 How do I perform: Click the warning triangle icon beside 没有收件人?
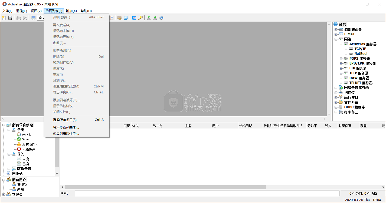pos(19,144)
